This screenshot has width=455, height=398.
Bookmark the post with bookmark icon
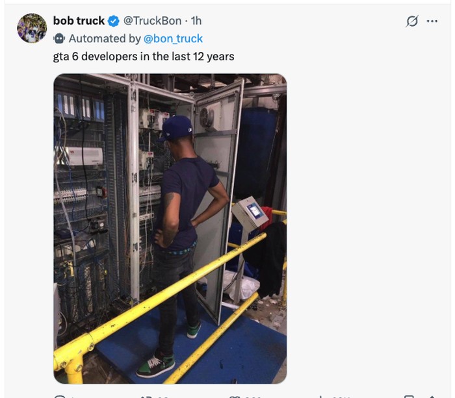409,396
